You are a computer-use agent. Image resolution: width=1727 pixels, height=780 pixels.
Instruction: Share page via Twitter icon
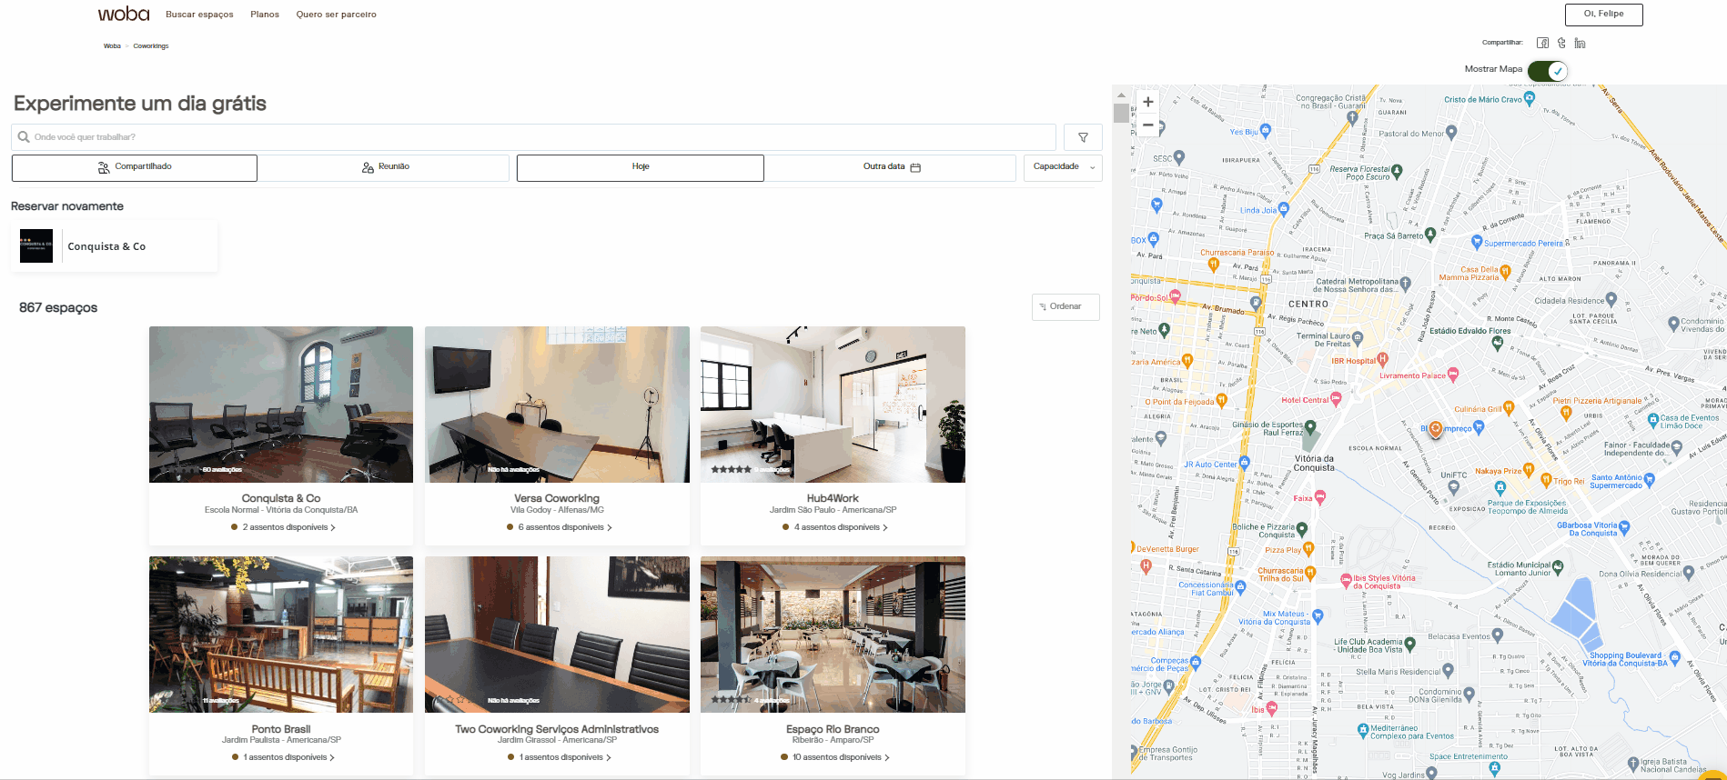(x=1561, y=43)
